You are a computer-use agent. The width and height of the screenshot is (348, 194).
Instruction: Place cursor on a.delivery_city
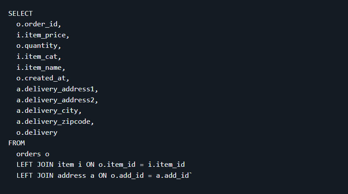click(x=49, y=111)
